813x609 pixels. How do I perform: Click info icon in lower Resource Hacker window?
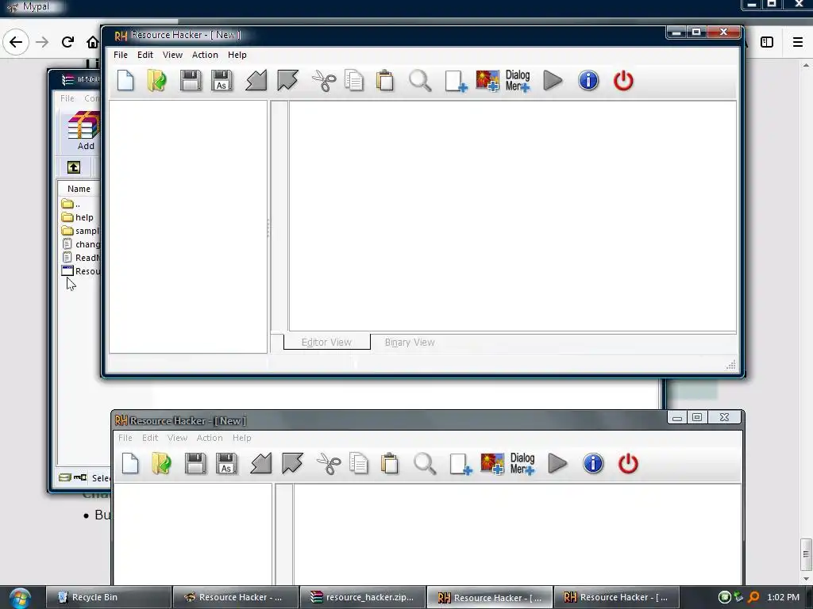click(x=593, y=463)
